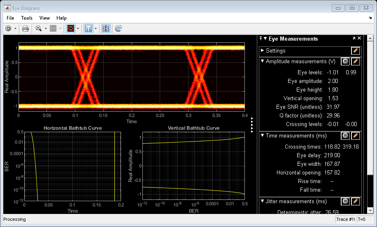Image resolution: width=377 pixels, height=227 pixels.
Task: Maximize the Eye Diagram window
Action: pos(352,8)
